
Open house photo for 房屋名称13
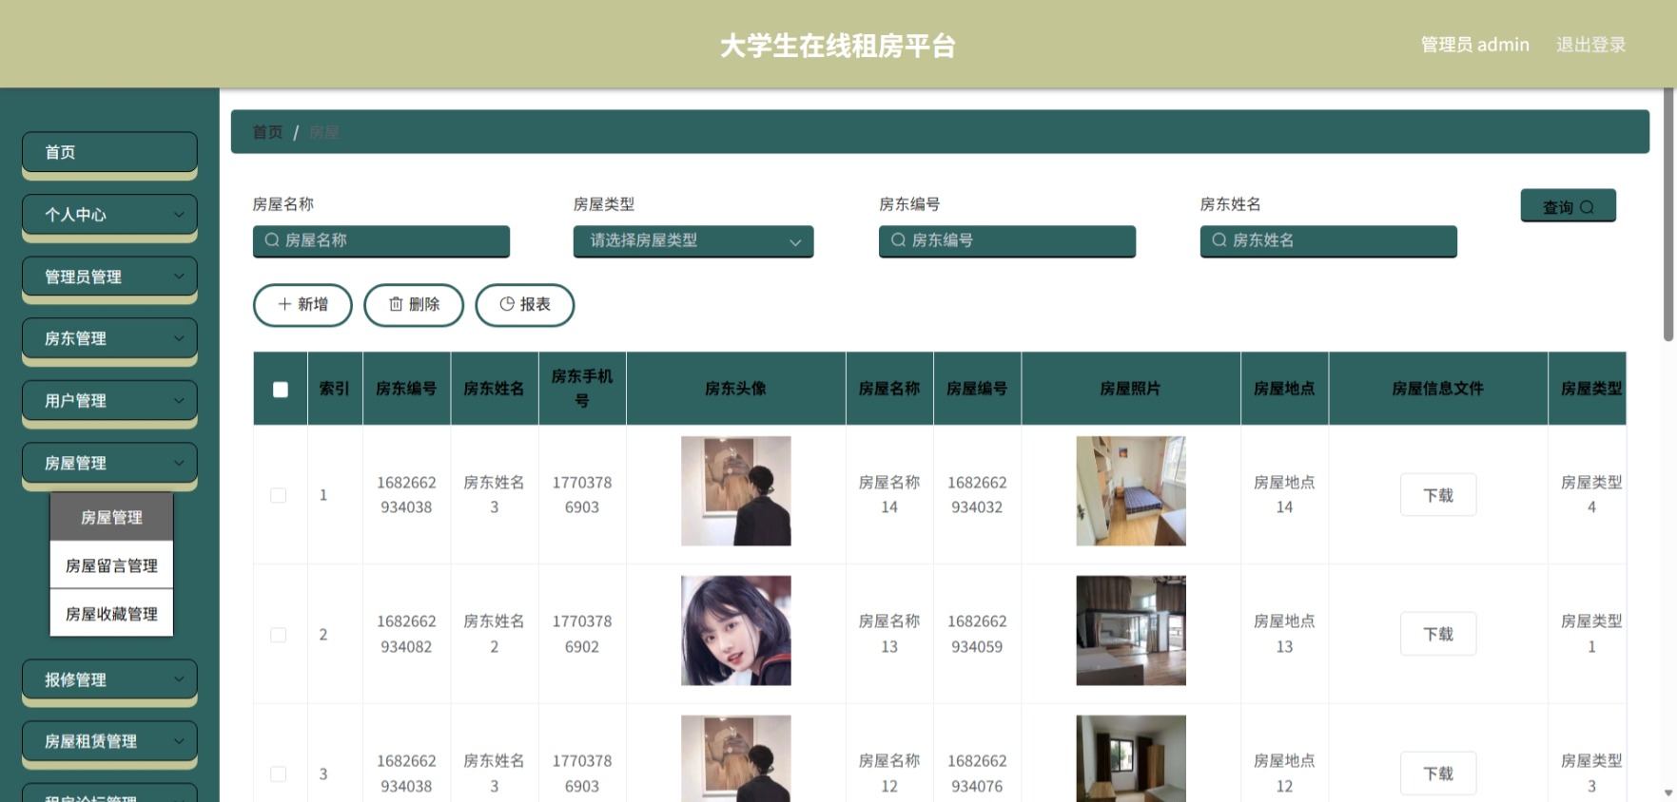[x=1131, y=631]
